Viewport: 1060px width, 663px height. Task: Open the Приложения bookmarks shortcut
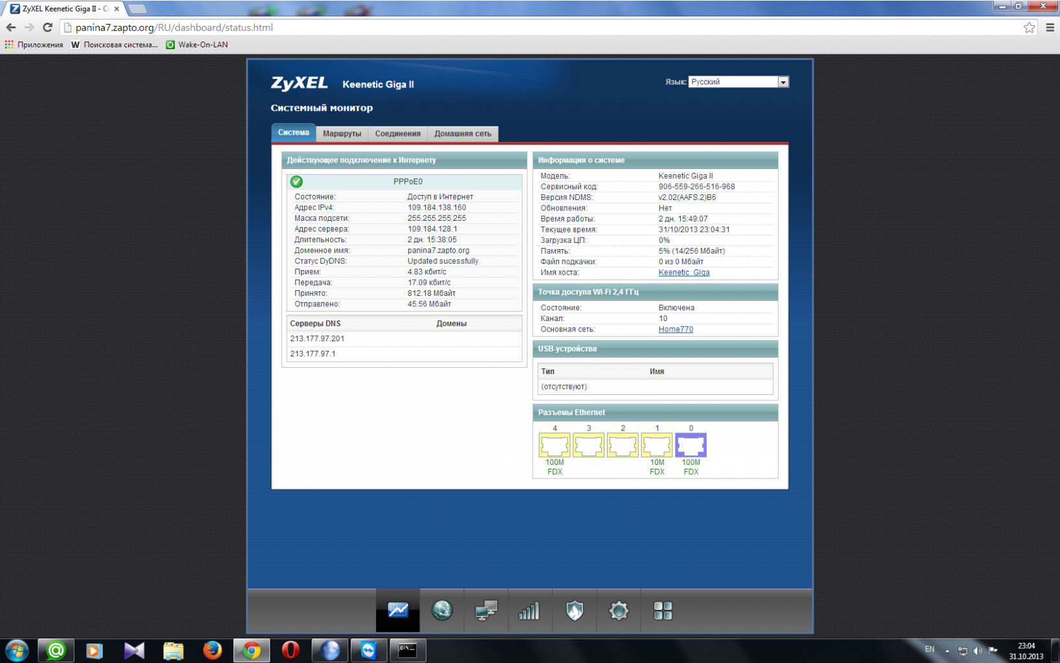(x=34, y=45)
